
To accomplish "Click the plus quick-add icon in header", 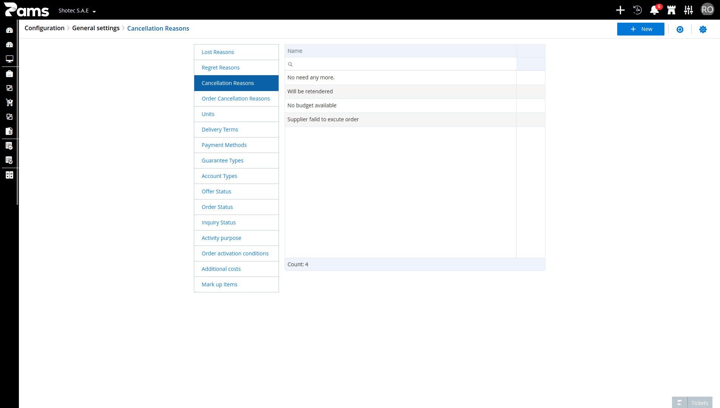I will (620, 10).
